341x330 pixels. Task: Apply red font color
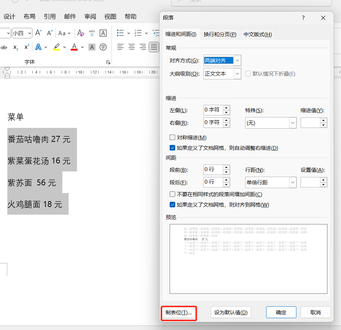pos(74,47)
